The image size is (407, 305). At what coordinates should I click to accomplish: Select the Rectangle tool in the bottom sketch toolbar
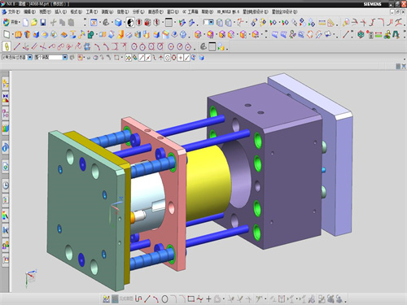(191, 299)
